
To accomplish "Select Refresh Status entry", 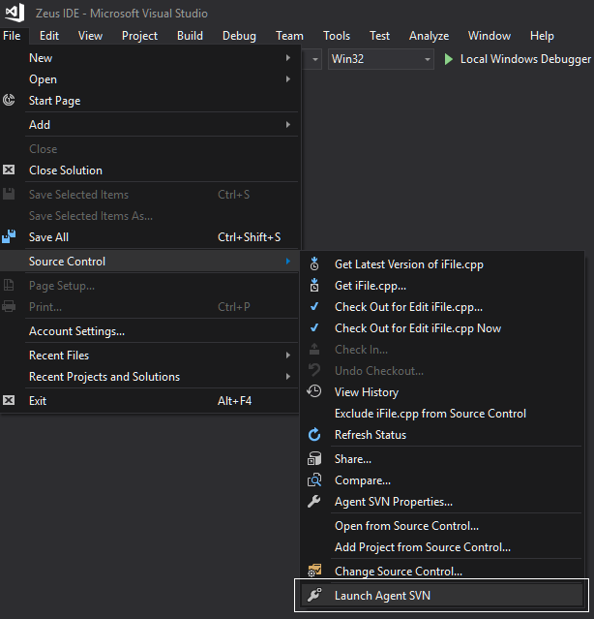I will pos(442,434).
